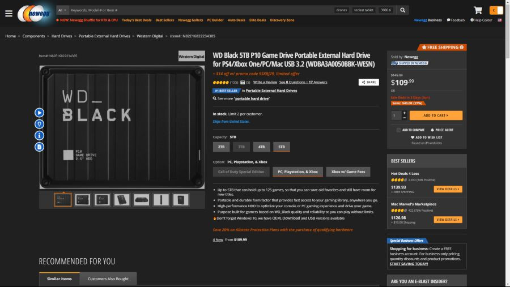510x287 pixels.
Task: Decrease quantity with minus arrow
Action: click(404, 118)
